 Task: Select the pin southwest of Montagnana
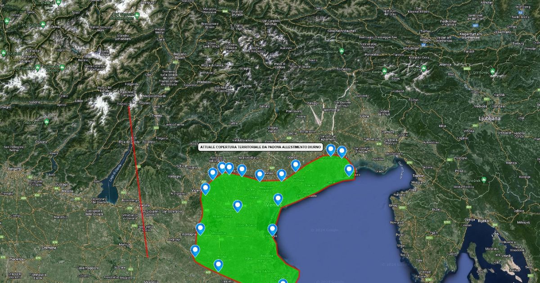click(x=195, y=250)
